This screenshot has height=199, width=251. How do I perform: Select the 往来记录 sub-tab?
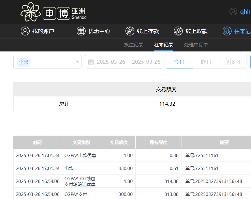[x=164, y=45]
